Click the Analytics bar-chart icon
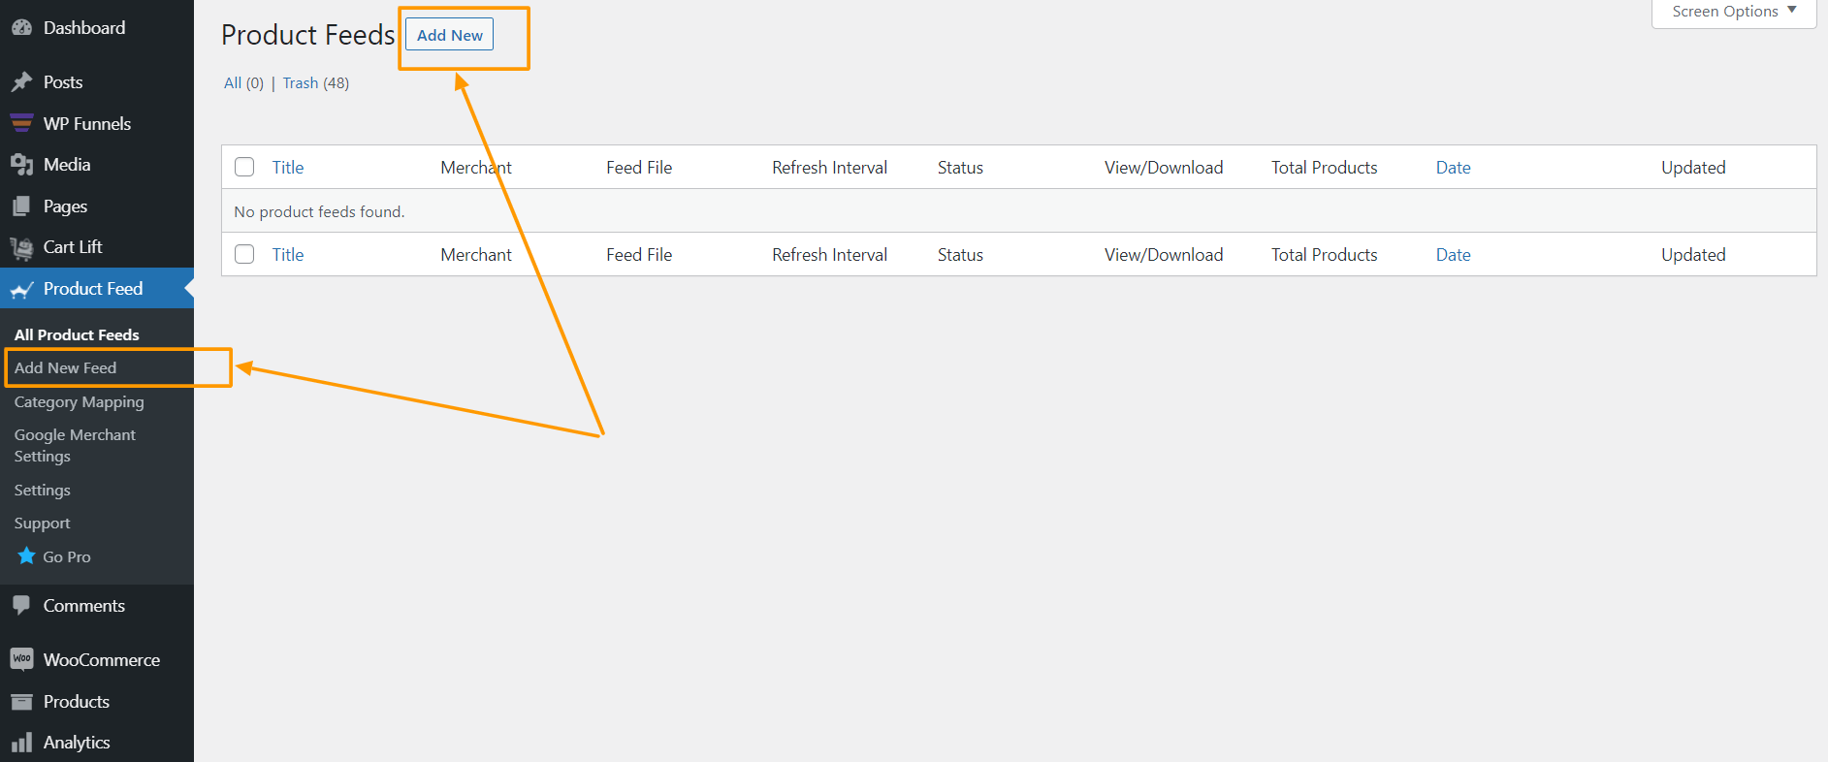Image resolution: width=1828 pixels, height=762 pixels. coord(21,743)
